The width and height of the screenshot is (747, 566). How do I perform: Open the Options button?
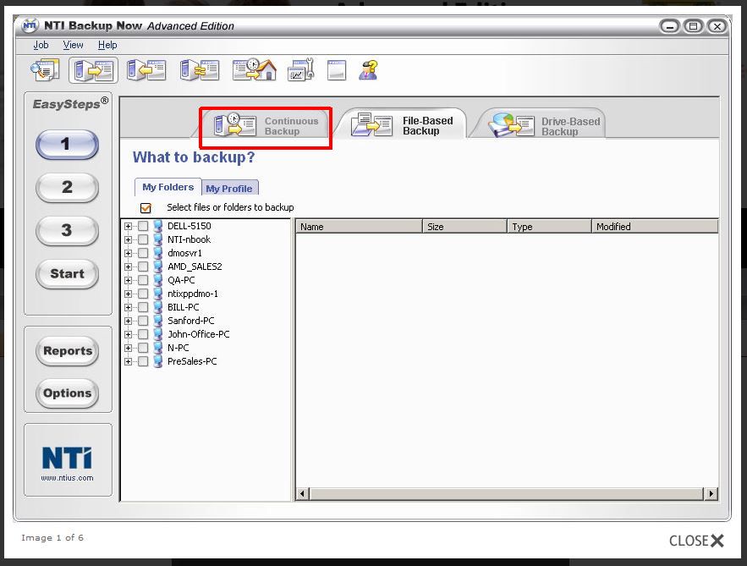[67, 393]
